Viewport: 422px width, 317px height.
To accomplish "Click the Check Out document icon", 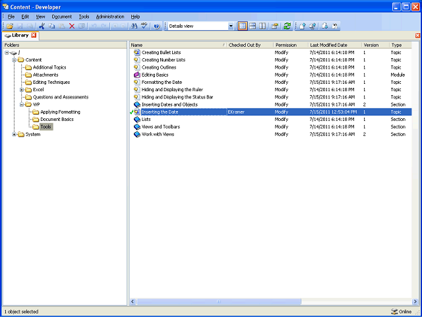I will coord(325,26).
